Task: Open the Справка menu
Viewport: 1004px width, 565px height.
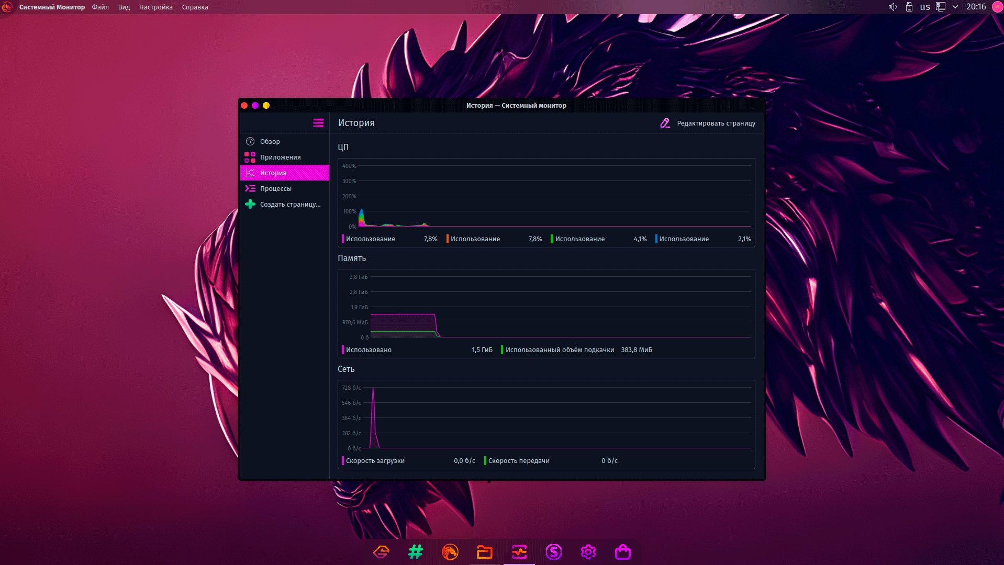Action: 195,7
